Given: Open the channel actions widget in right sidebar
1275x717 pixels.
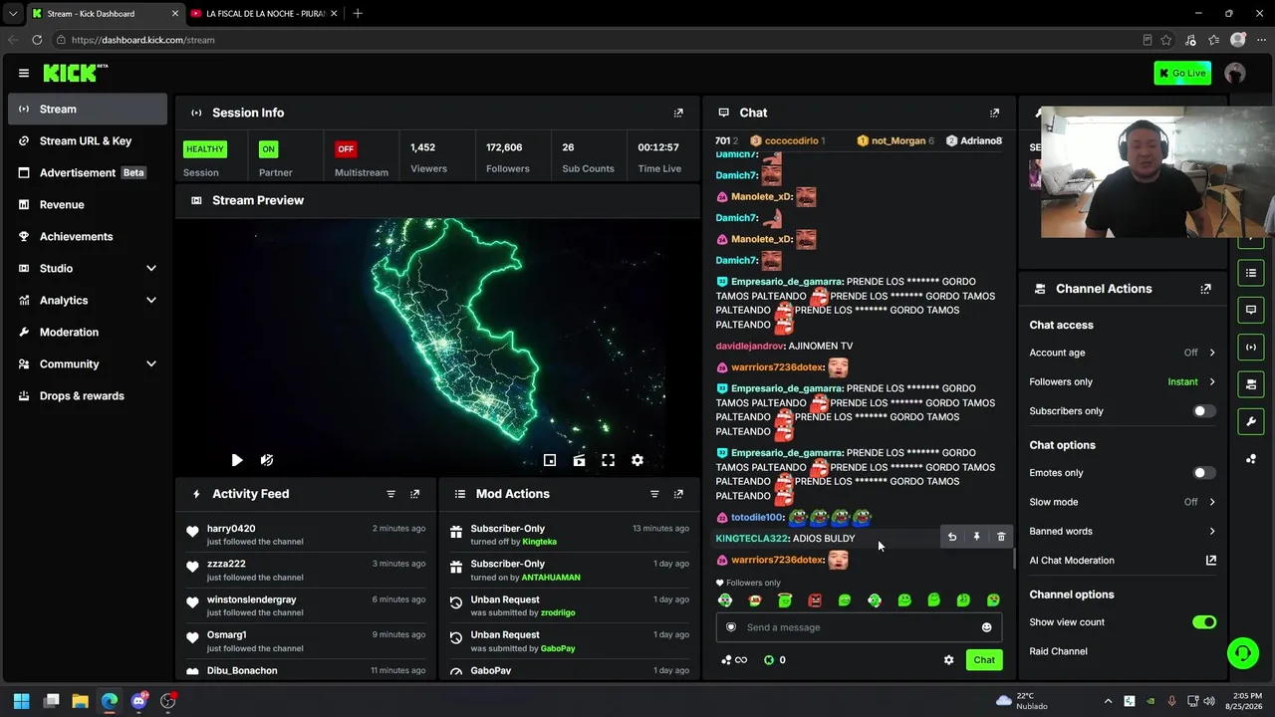Looking at the screenshot, I should (1251, 384).
